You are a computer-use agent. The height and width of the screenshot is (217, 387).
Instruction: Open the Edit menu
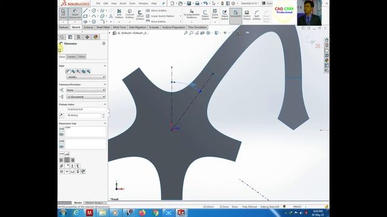(x=106, y=4)
